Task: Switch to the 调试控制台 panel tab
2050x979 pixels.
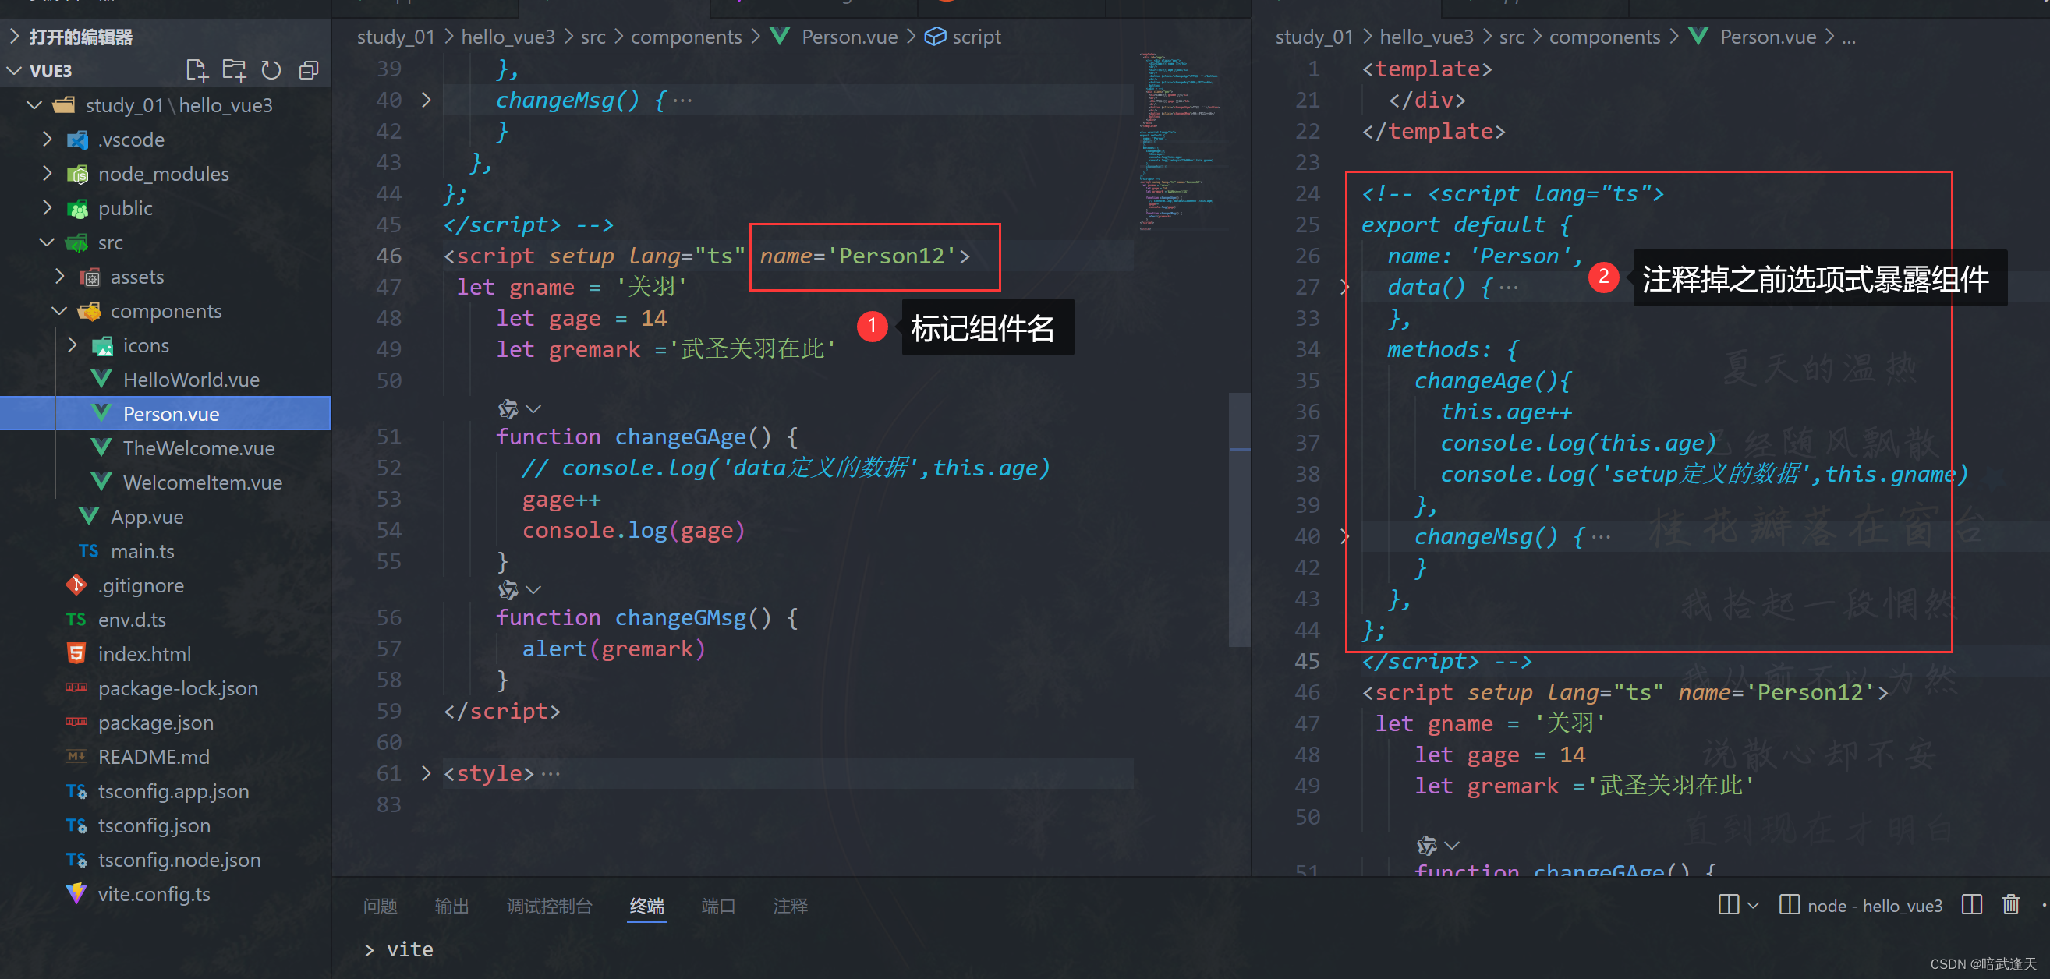Action: pos(549,905)
